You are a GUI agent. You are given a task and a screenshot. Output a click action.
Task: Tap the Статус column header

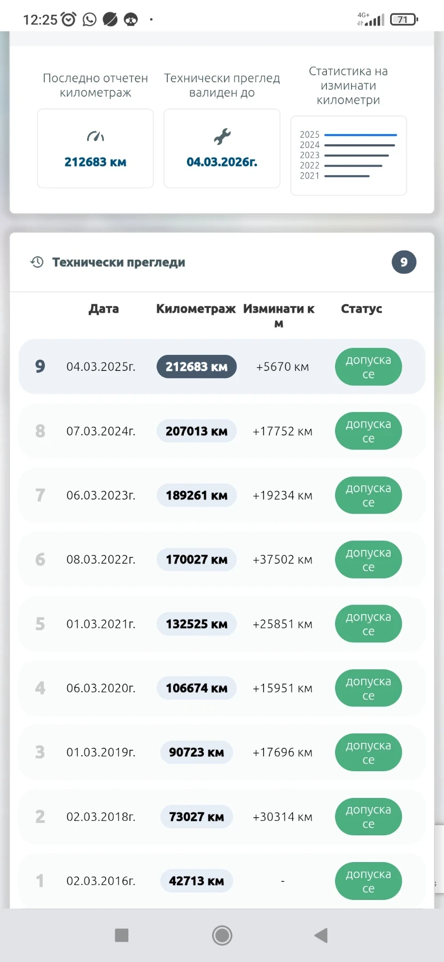click(x=361, y=309)
